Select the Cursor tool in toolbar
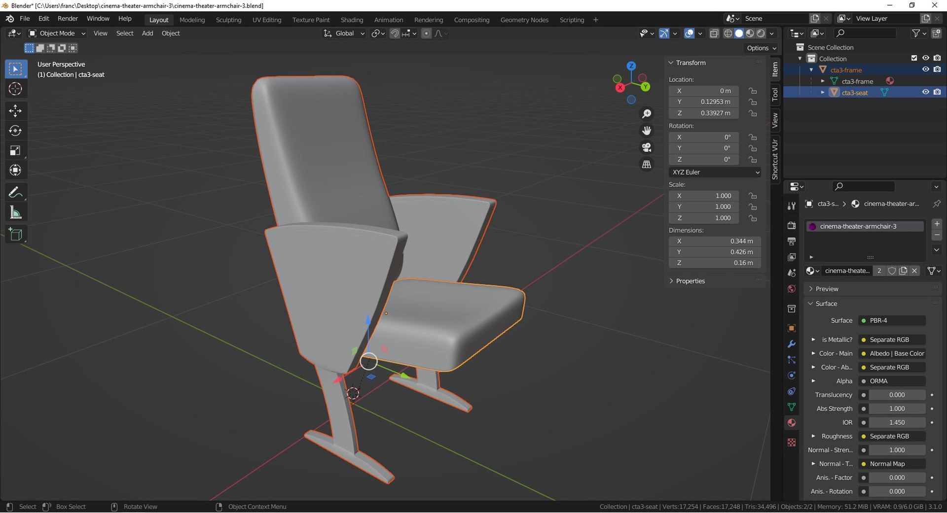947x513 pixels. (15, 89)
